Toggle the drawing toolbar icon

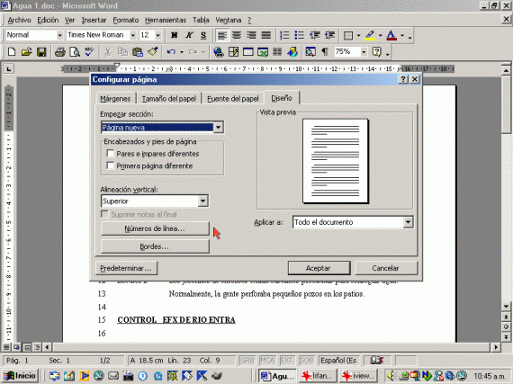(x=292, y=52)
